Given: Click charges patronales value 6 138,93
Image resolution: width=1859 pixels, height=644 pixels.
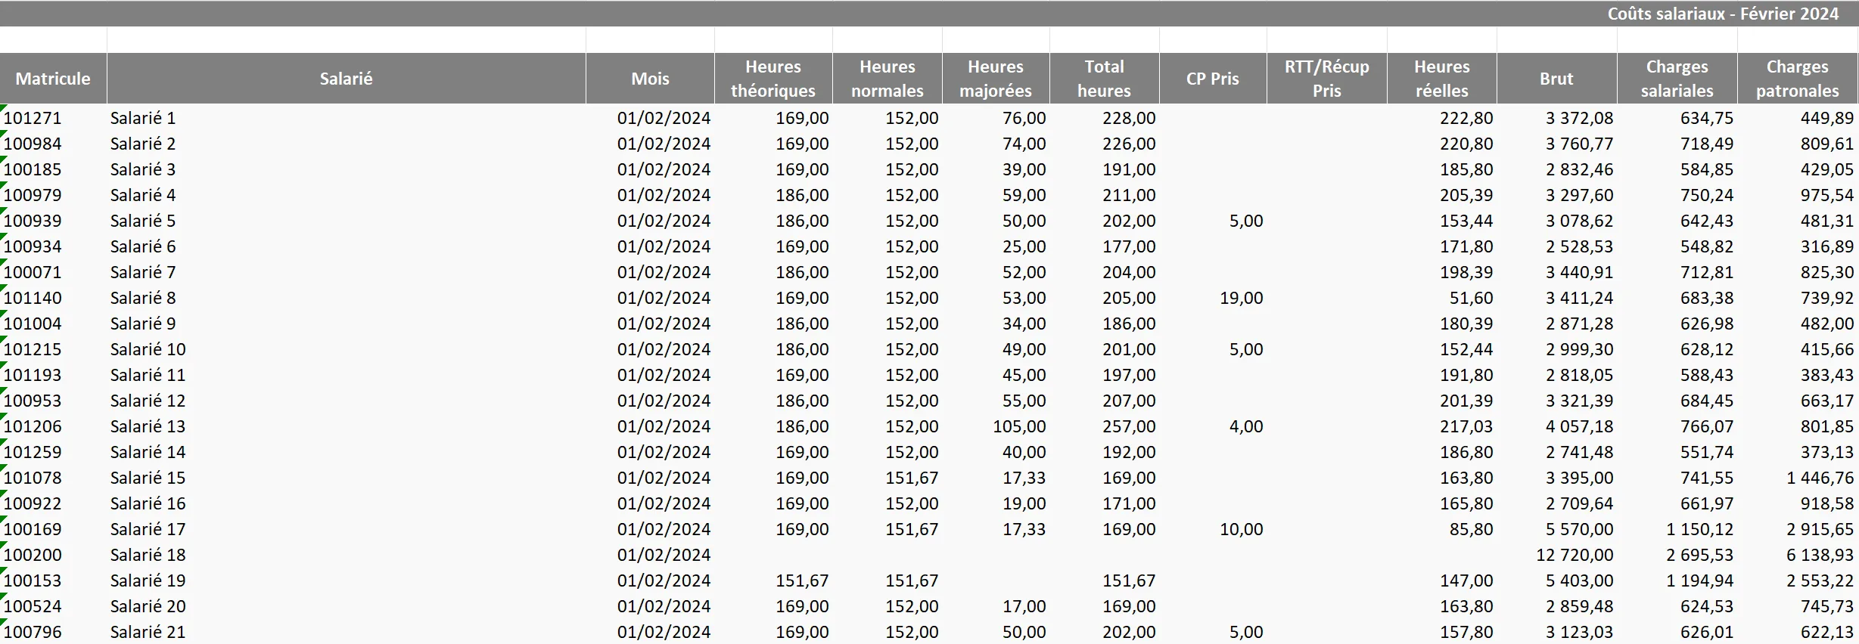Looking at the screenshot, I should [x=1820, y=555].
